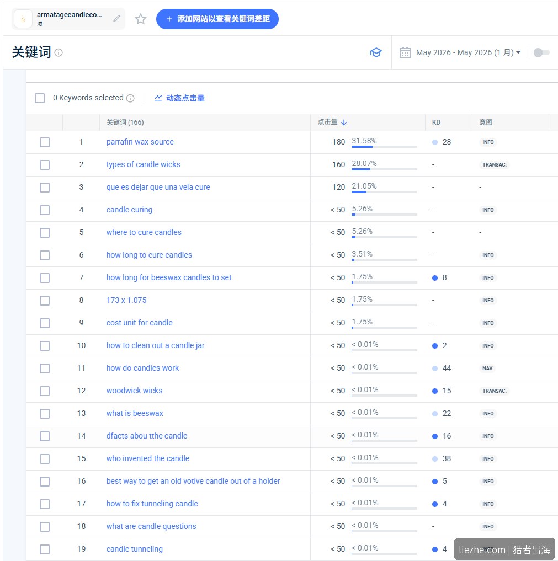
Task: Open keyword how long for beeswax candles to set
Action: pyautogui.click(x=169, y=277)
